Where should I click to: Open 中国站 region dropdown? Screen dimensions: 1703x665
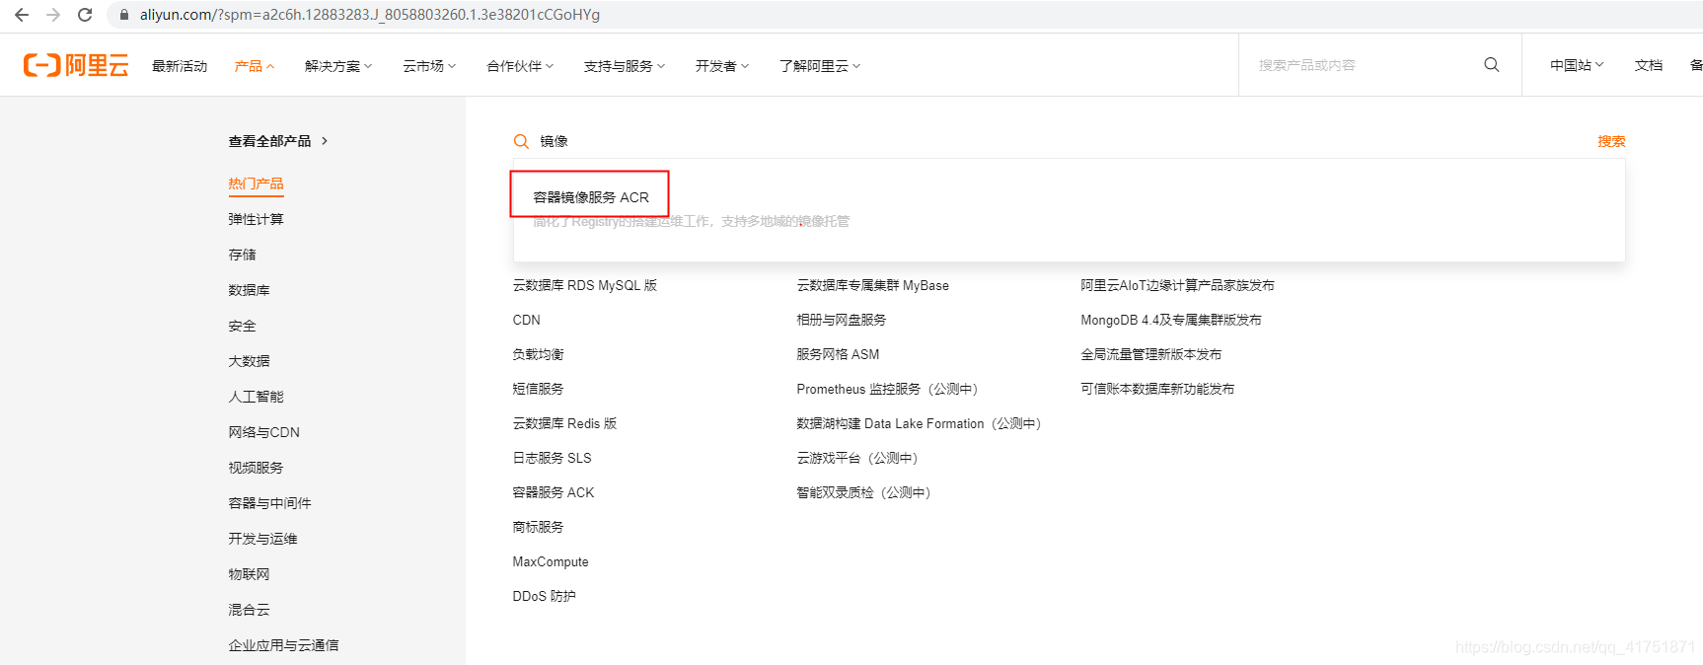coord(1577,65)
